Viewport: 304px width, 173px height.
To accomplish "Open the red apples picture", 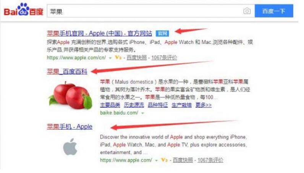I will click(x=70, y=95).
